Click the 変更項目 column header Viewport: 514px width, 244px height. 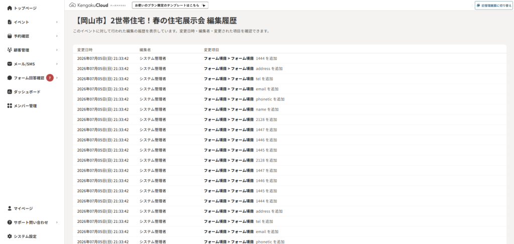point(211,50)
